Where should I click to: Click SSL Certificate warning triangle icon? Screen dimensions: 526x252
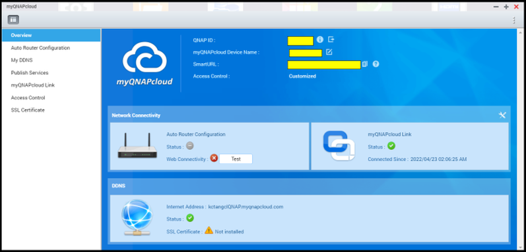[209, 230]
